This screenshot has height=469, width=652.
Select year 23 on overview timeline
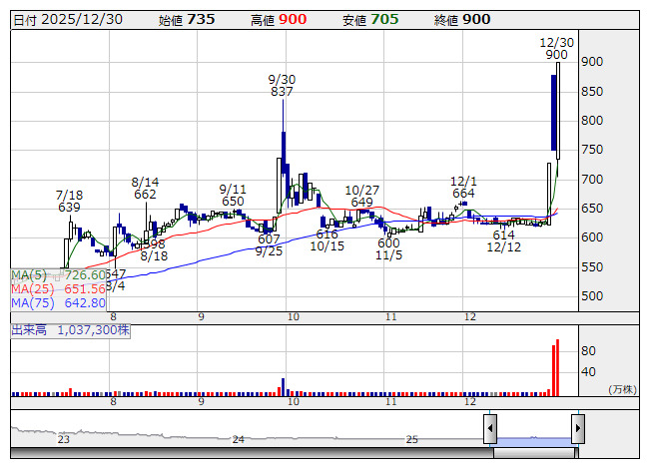click(x=64, y=439)
